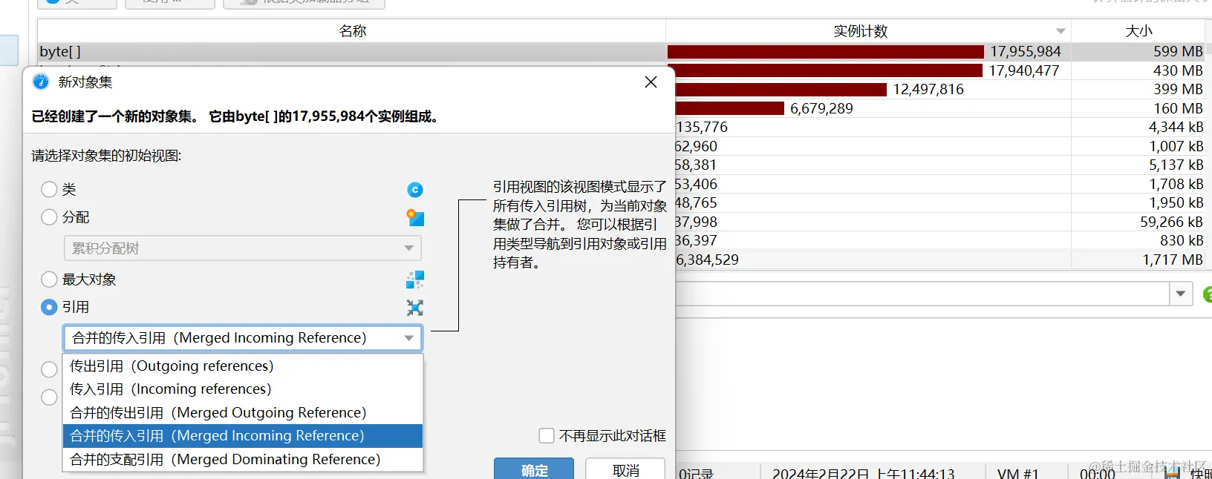Click the 00:00 timer in the status bar

(x=1097, y=473)
